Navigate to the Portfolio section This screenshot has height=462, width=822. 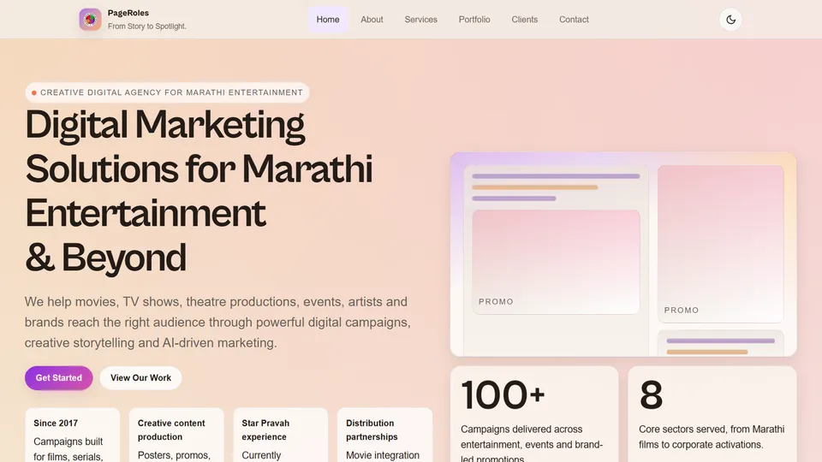[x=474, y=20]
